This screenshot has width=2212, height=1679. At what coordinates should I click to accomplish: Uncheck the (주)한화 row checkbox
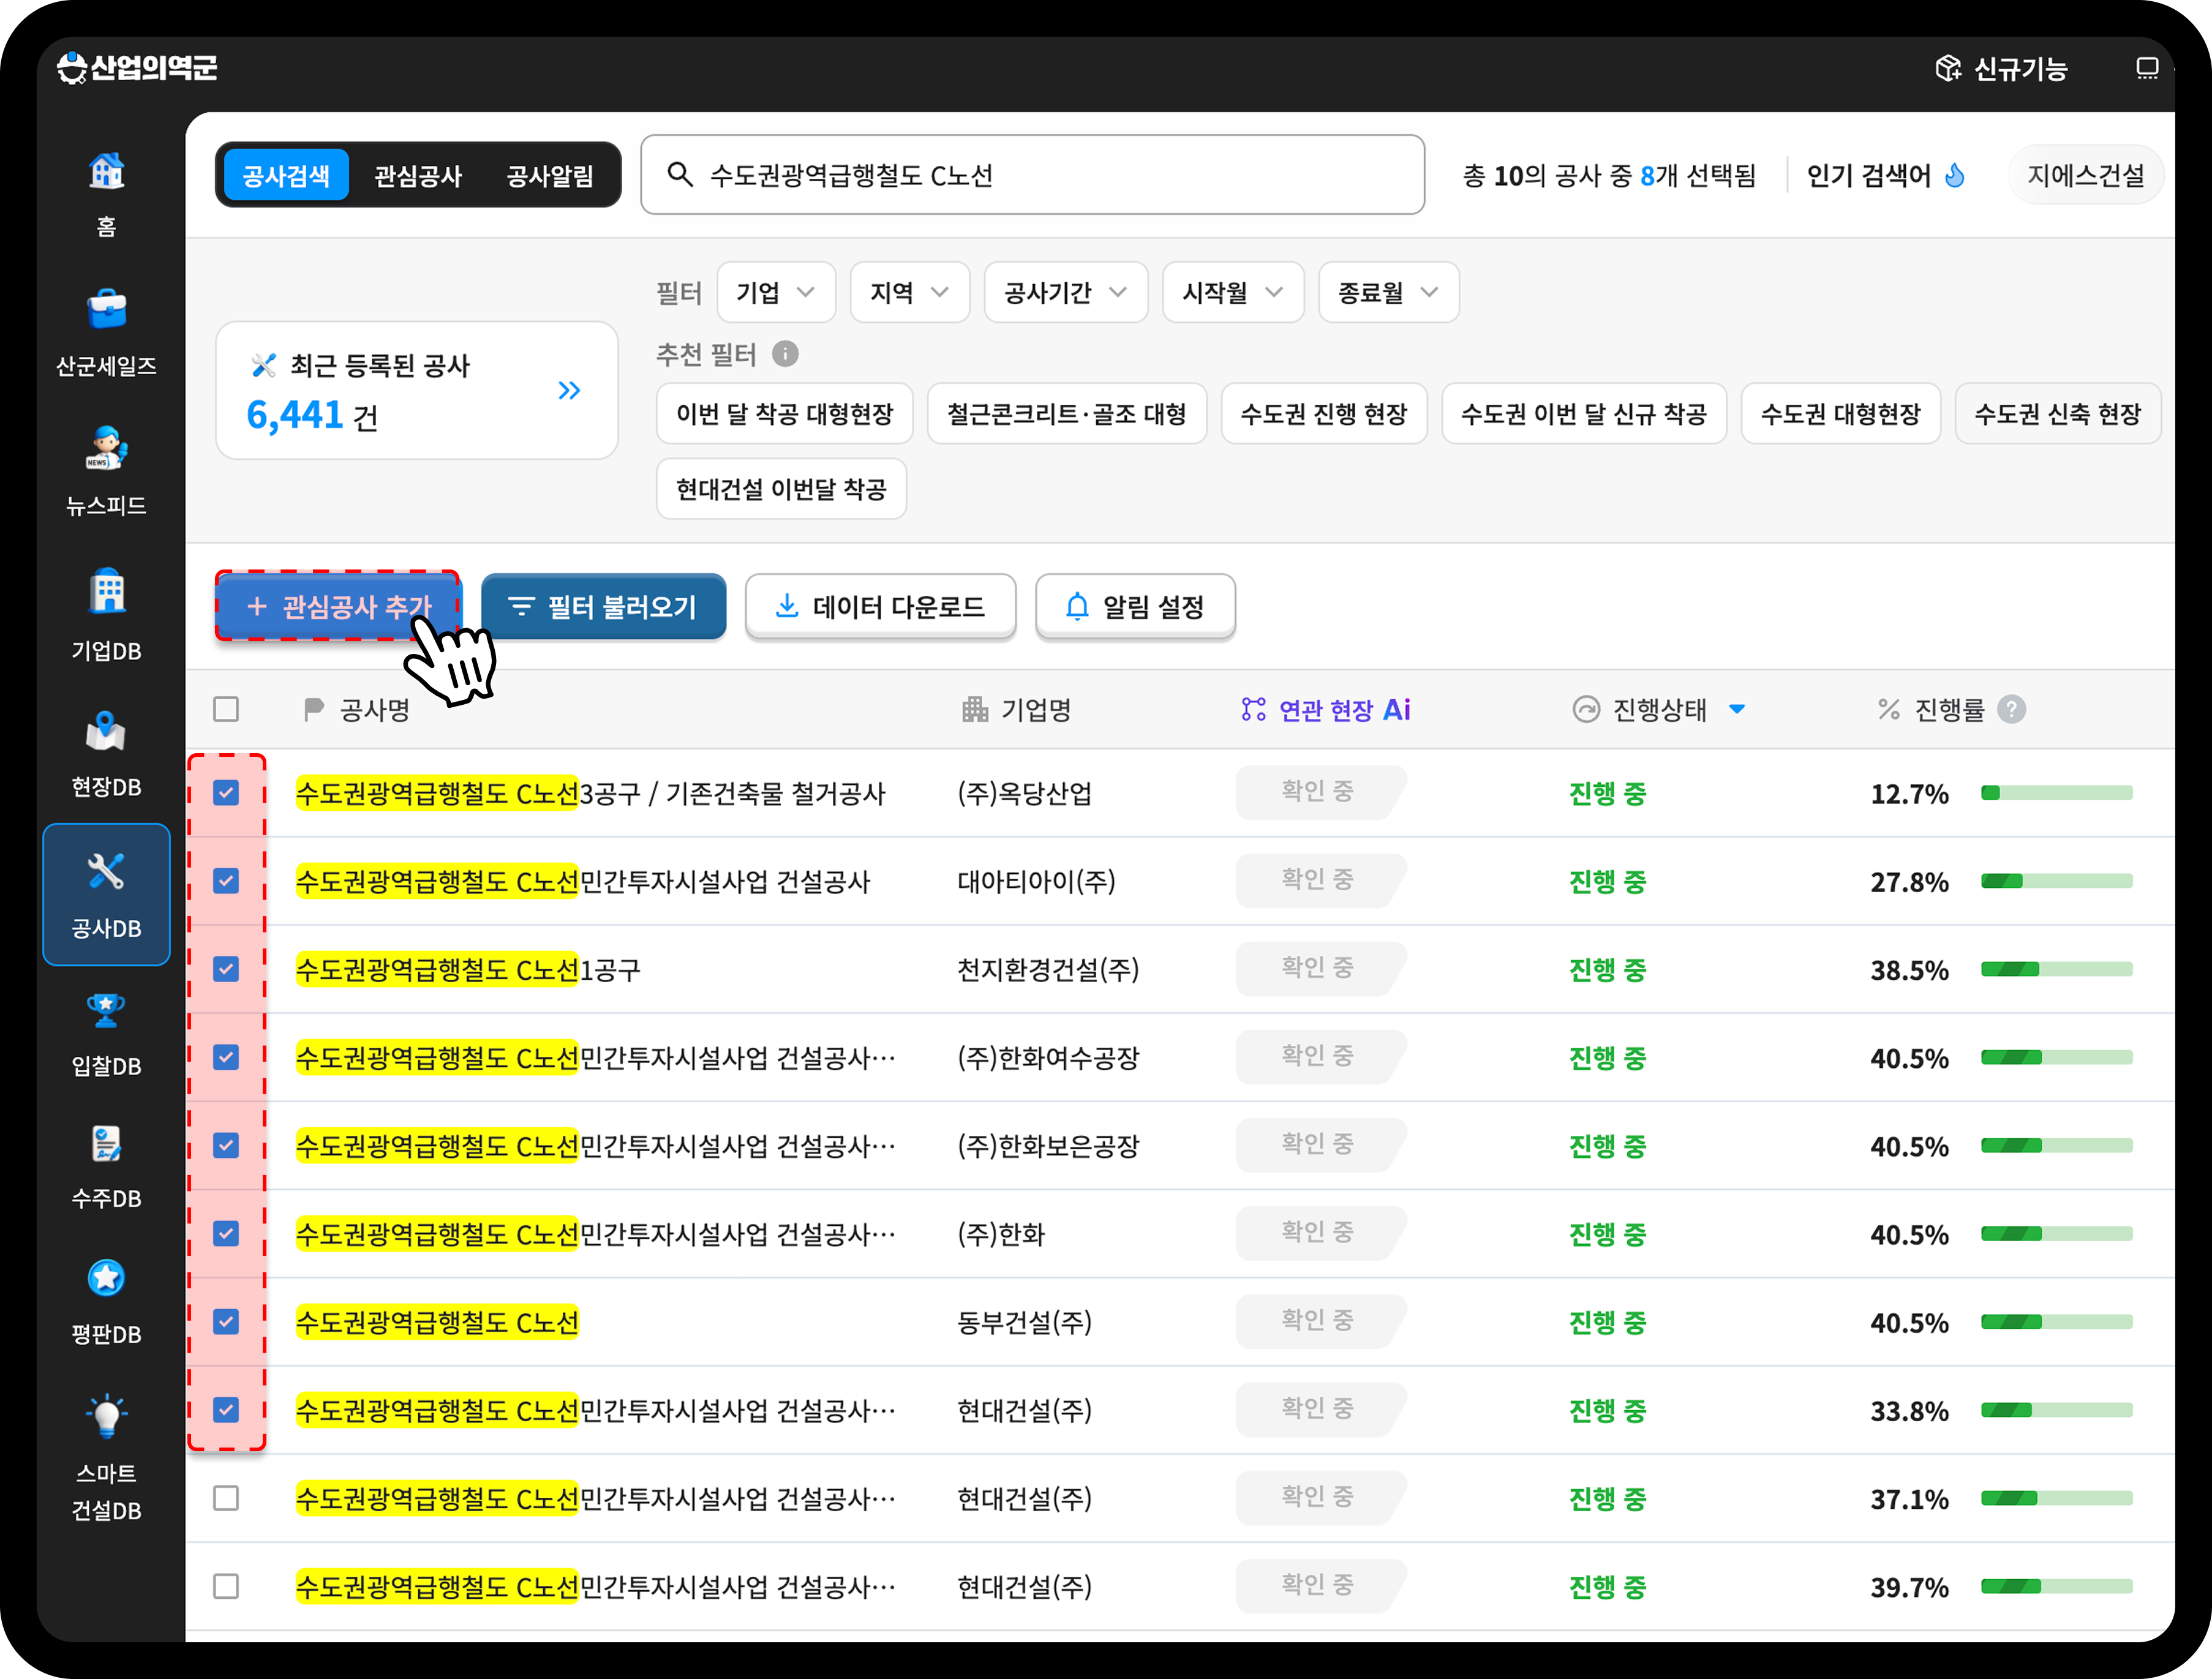(226, 1233)
